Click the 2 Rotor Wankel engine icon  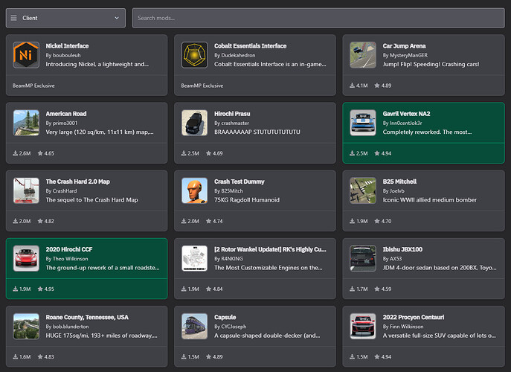(195, 258)
